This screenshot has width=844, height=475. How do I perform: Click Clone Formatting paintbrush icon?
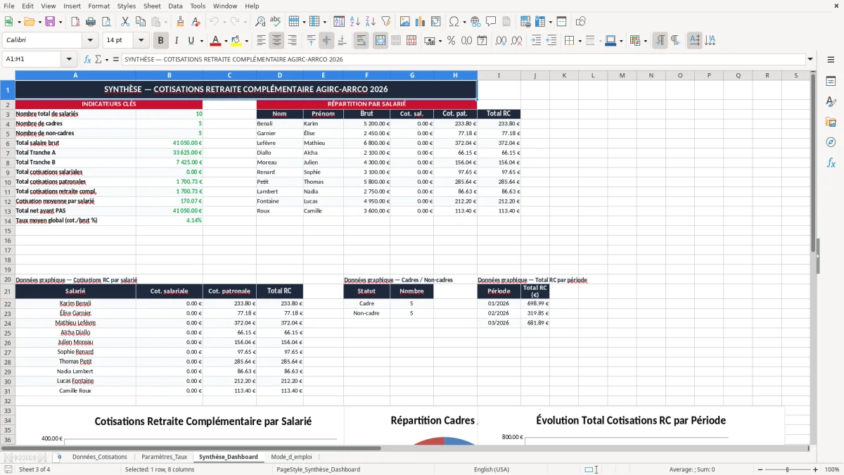(x=181, y=22)
